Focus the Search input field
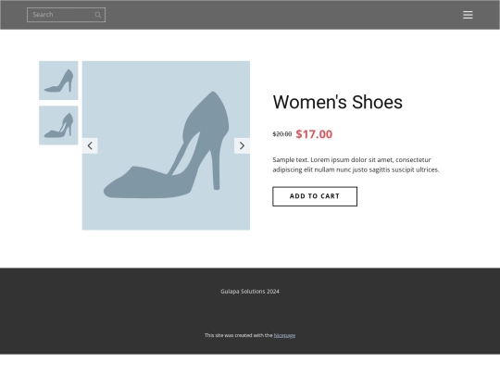 click(x=66, y=15)
